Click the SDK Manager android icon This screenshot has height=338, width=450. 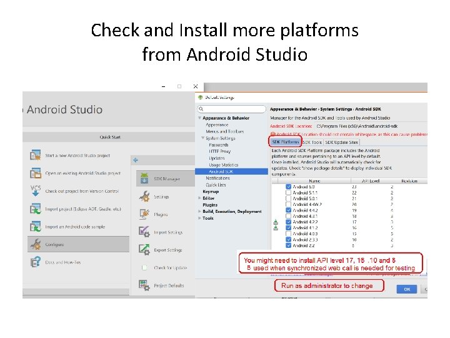[144, 178]
